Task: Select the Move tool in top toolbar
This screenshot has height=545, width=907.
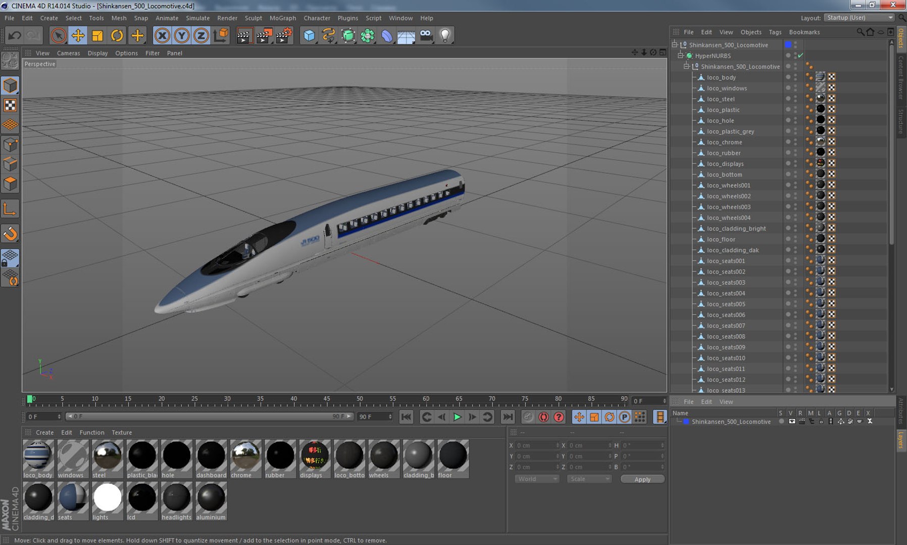Action: point(78,35)
